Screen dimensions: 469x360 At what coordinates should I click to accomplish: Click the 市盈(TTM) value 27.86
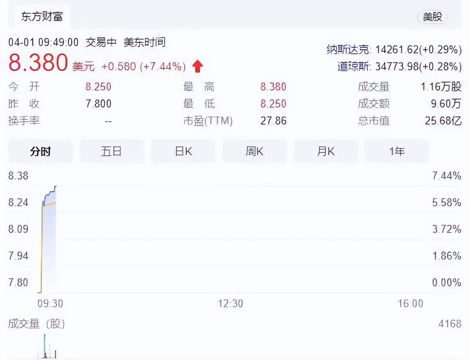(273, 121)
